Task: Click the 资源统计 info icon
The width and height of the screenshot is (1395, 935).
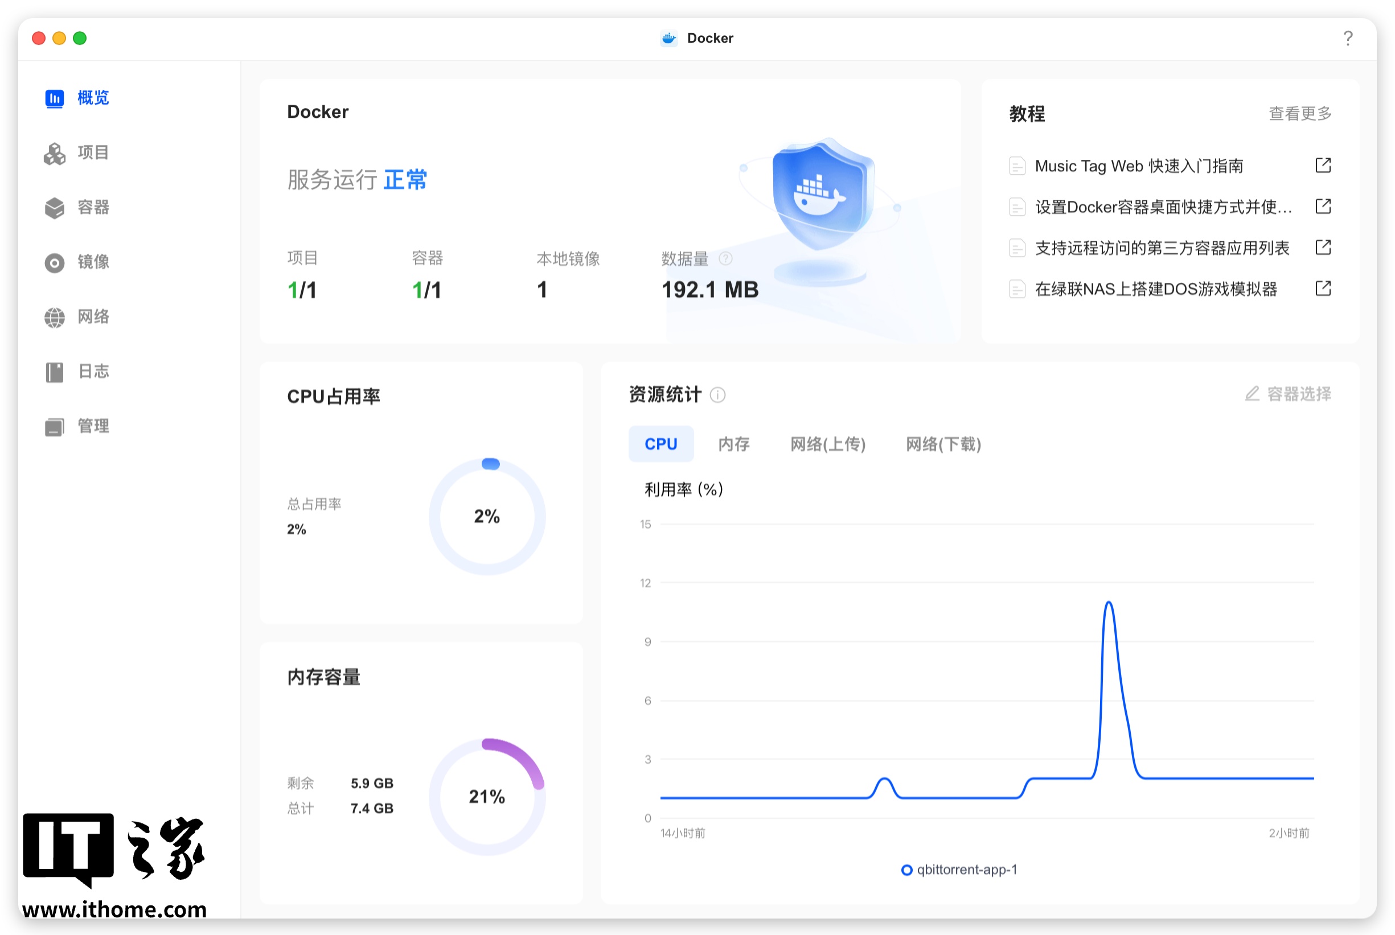Action: tap(718, 395)
